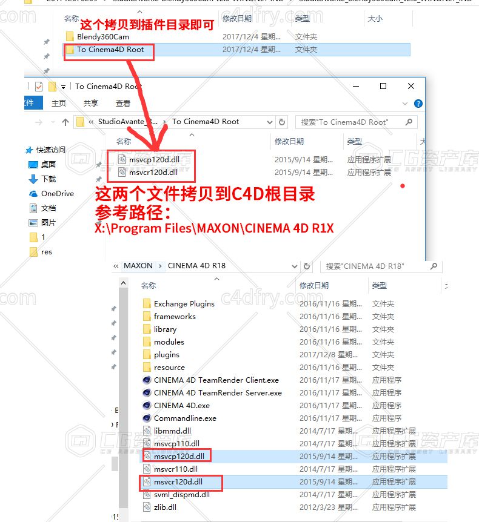
Task: Click scrollbar up arrow in CINEMA 4D R18 pane
Action: [x=123, y=283]
